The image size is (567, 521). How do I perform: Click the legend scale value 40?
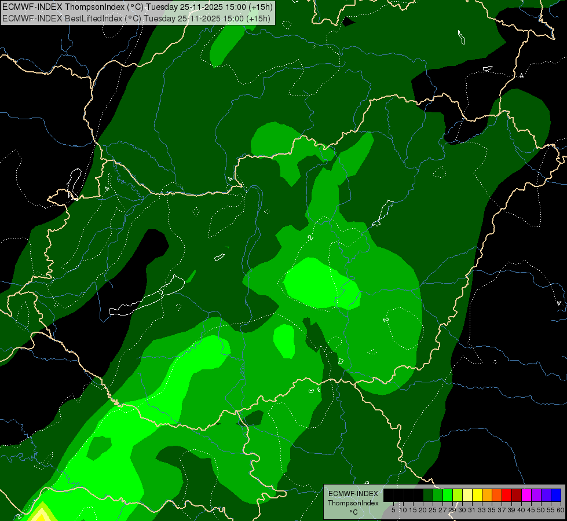[x=522, y=510]
